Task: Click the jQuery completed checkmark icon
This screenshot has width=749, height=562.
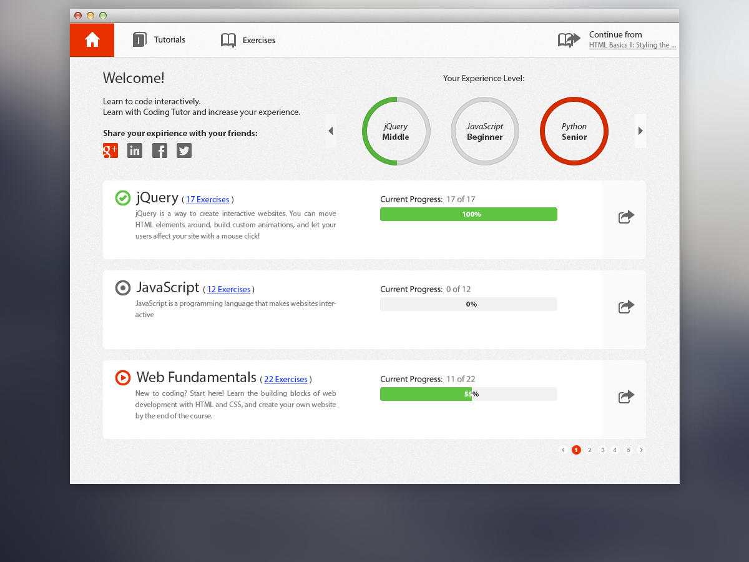Action: pos(123,198)
